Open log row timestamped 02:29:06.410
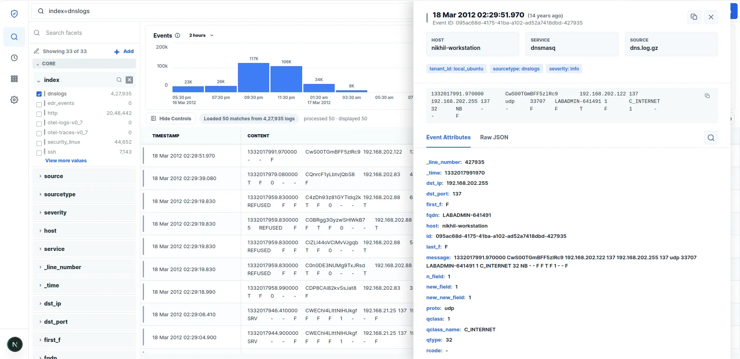The width and height of the screenshot is (740, 359). pyautogui.click(x=278, y=315)
